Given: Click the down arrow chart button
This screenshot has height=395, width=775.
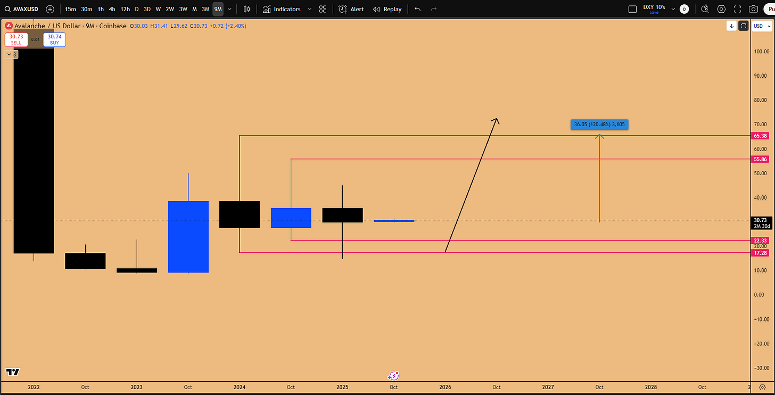Looking at the screenshot, I should [x=732, y=26].
